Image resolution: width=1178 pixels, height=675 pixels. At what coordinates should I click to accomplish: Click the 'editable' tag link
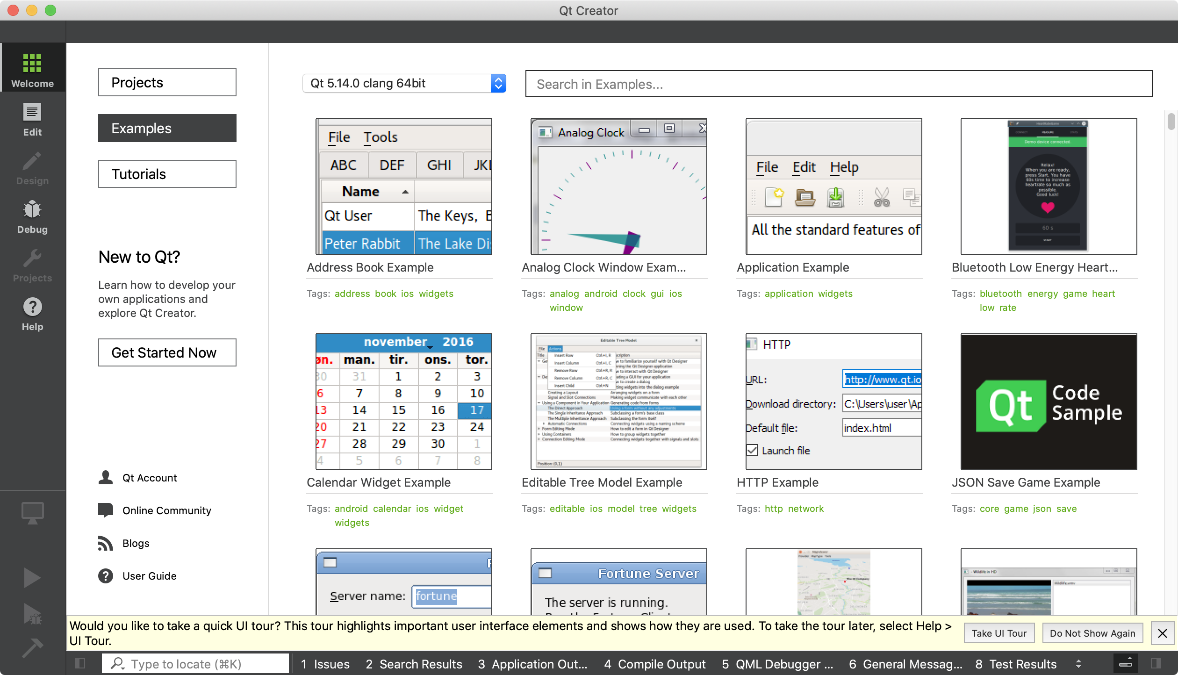(567, 509)
